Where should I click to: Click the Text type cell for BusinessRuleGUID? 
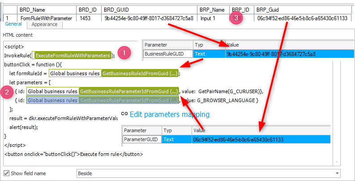pos(209,54)
